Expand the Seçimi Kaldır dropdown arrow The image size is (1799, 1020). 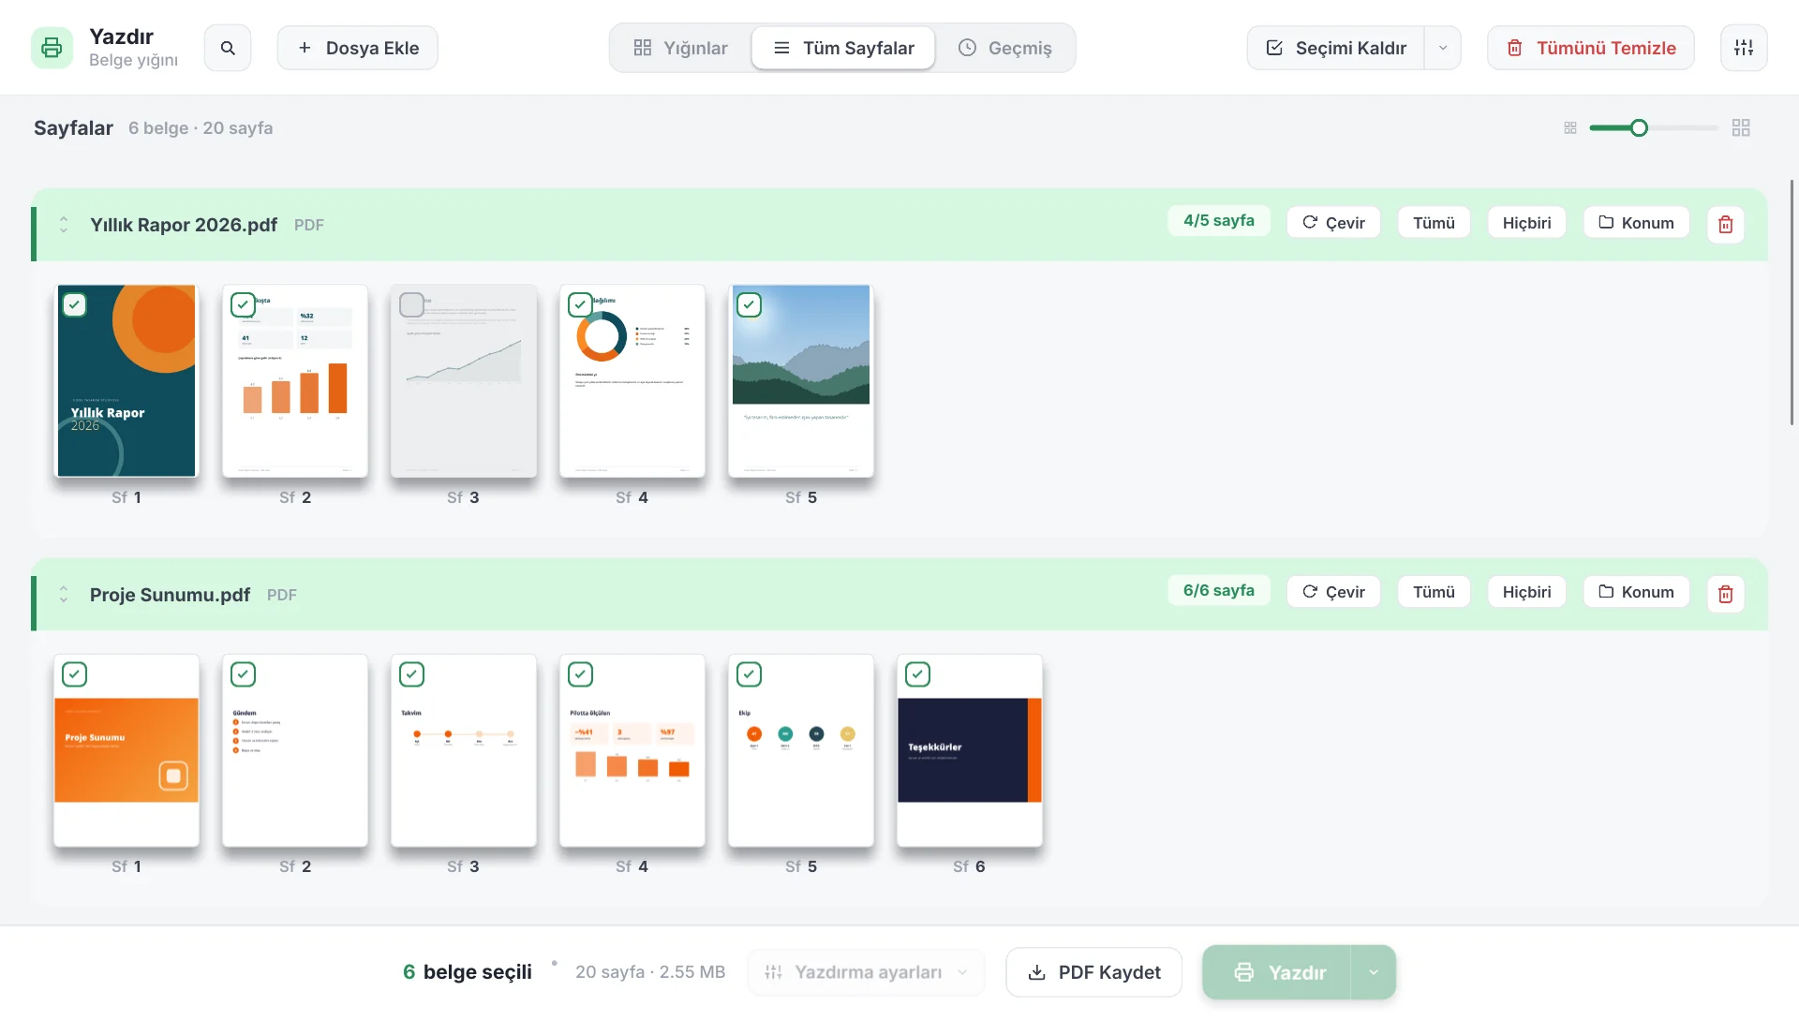(x=1443, y=48)
